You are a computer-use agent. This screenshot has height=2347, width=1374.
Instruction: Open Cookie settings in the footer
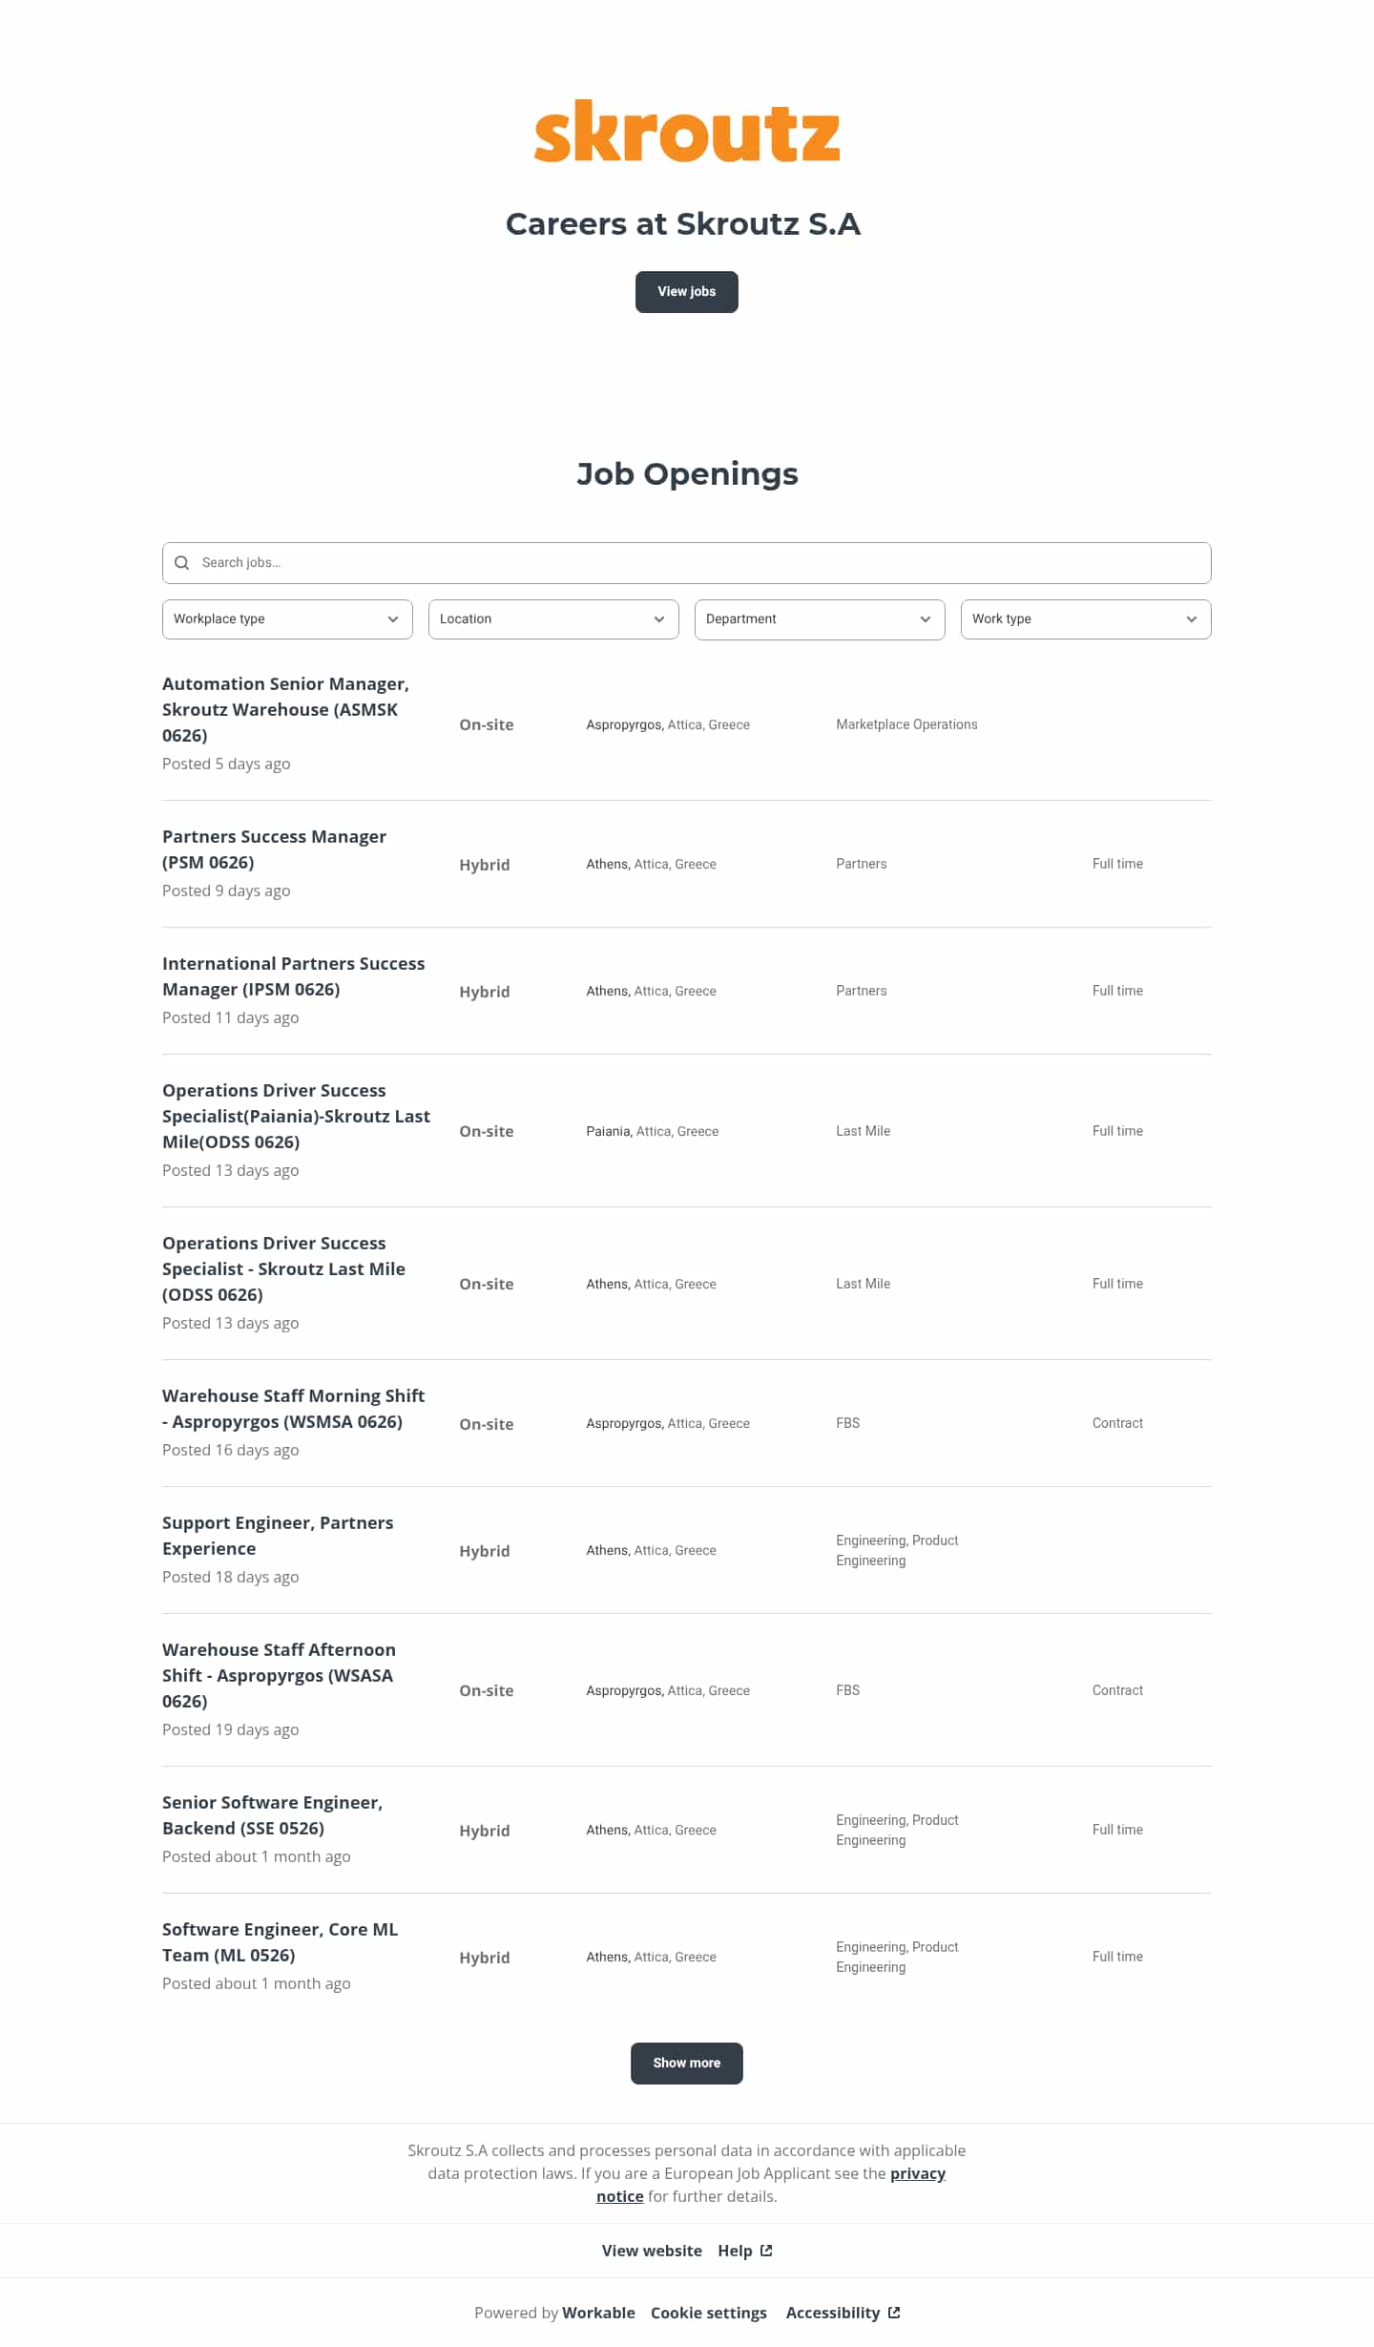coord(709,2313)
